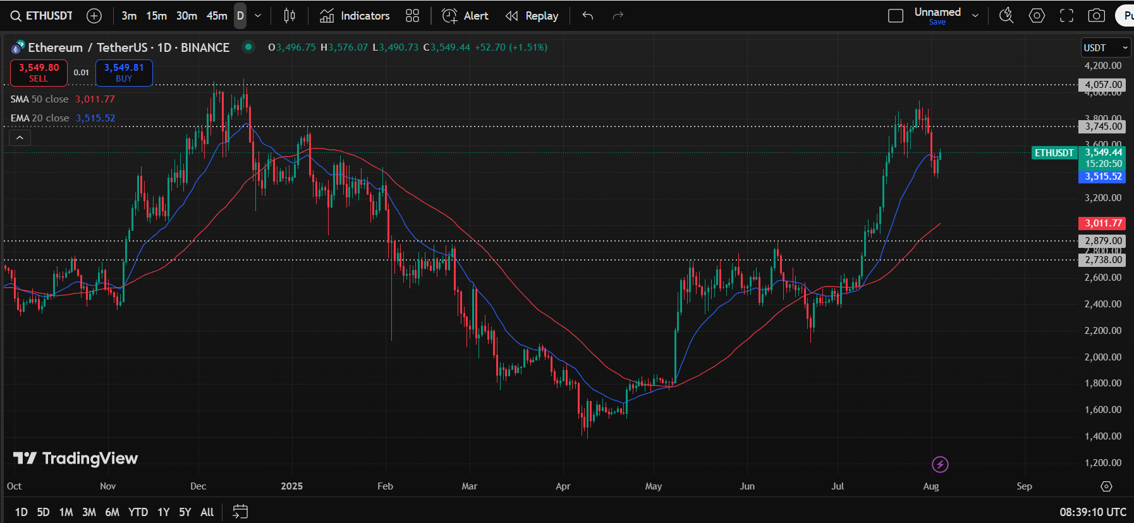
Task: Open the layout grid templates icon
Action: point(412,16)
